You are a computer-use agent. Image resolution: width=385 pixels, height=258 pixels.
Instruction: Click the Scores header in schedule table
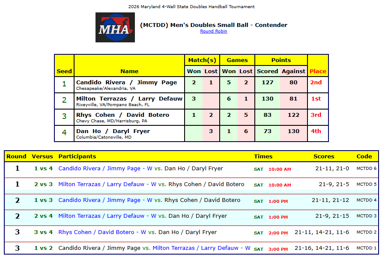coord(324,157)
